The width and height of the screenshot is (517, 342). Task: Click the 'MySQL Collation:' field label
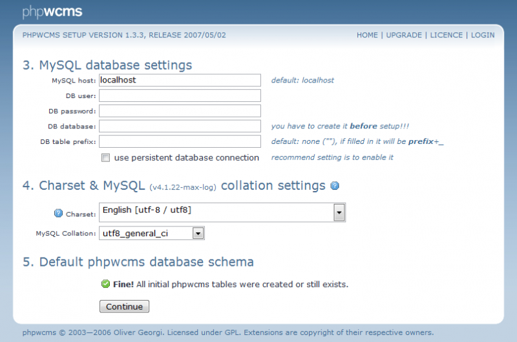point(65,233)
